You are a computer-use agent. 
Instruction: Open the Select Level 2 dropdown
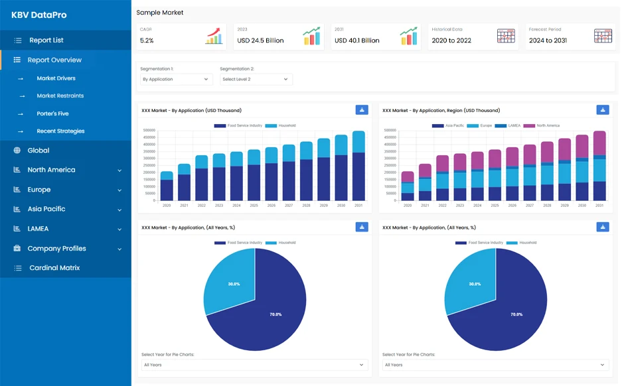coord(256,79)
